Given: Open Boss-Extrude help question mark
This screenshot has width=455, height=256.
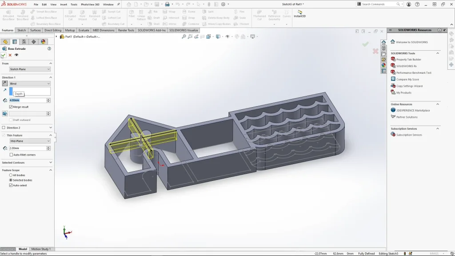Looking at the screenshot, I should click(x=49, y=48).
